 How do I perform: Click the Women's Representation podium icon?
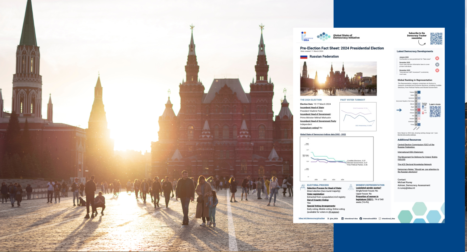[351, 187]
